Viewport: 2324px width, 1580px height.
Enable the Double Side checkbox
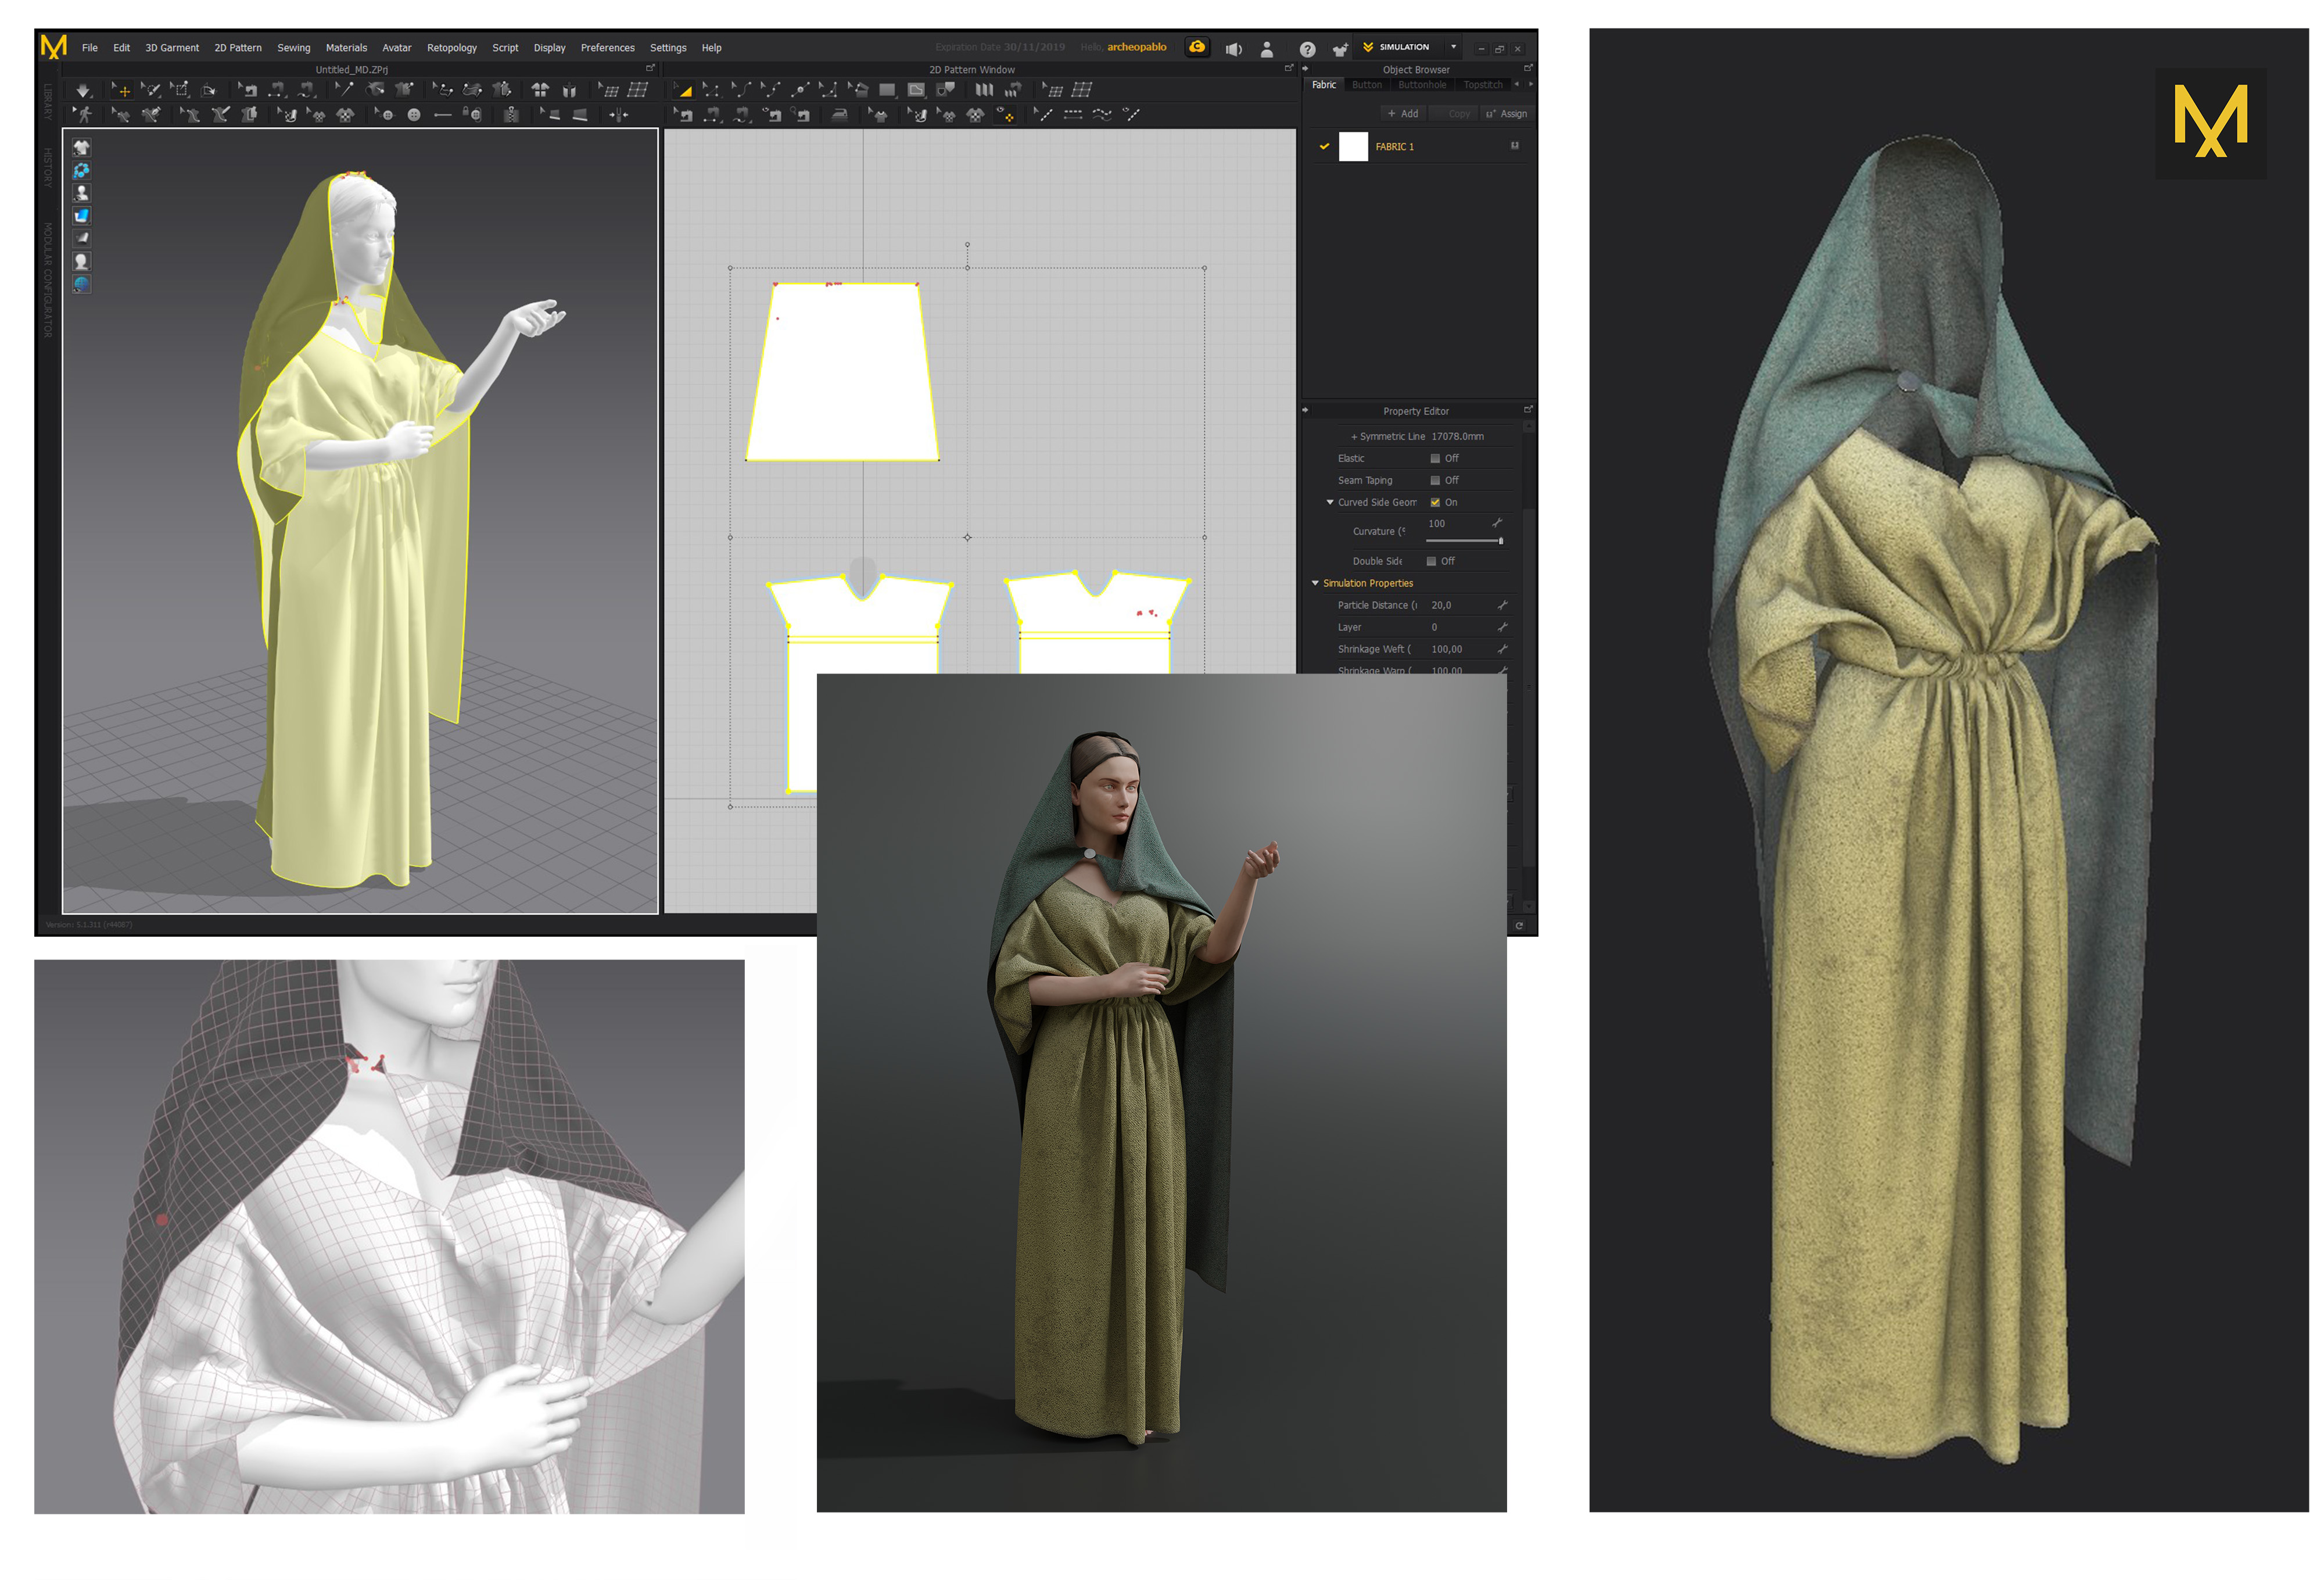[1431, 561]
